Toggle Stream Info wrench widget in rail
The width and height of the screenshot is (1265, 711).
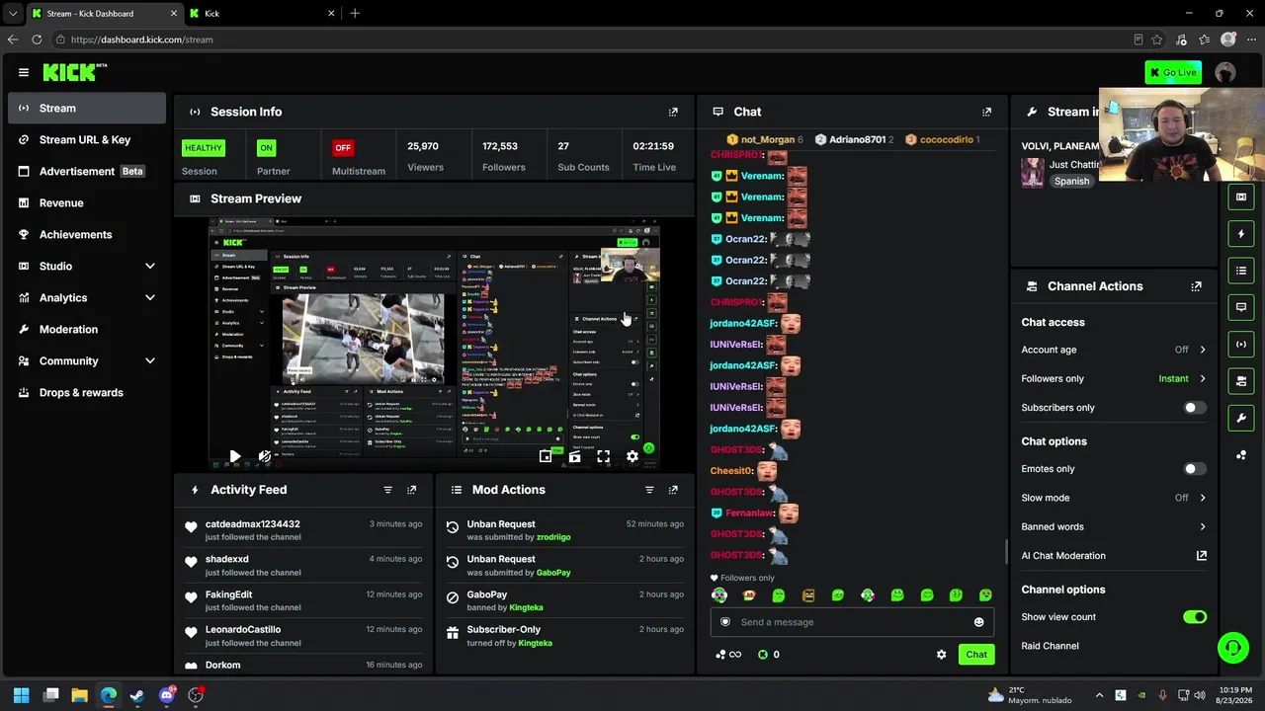pos(1241,418)
